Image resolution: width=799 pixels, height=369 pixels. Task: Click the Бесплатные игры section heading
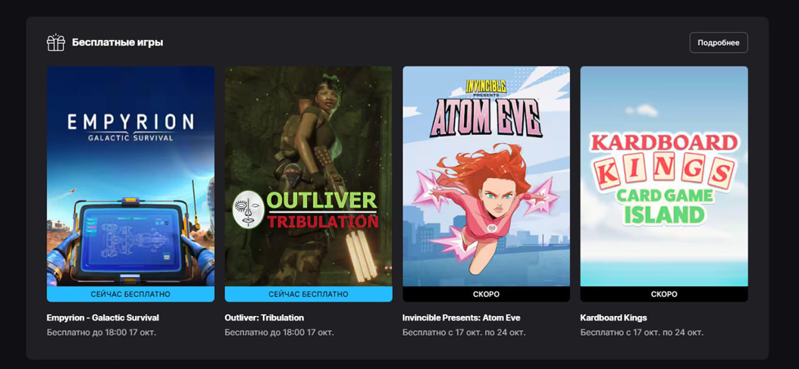118,43
